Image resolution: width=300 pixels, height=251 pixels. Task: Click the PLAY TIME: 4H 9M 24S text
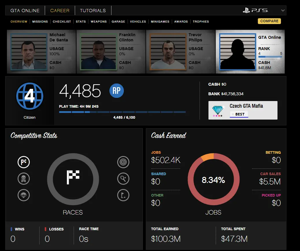79,106
